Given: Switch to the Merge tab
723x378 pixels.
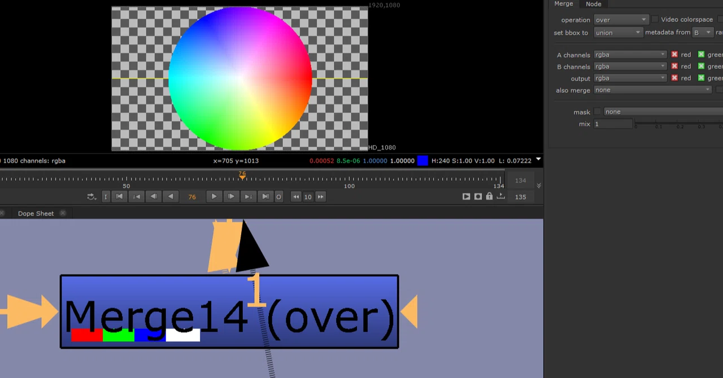Looking at the screenshot, I should [564, 4].
